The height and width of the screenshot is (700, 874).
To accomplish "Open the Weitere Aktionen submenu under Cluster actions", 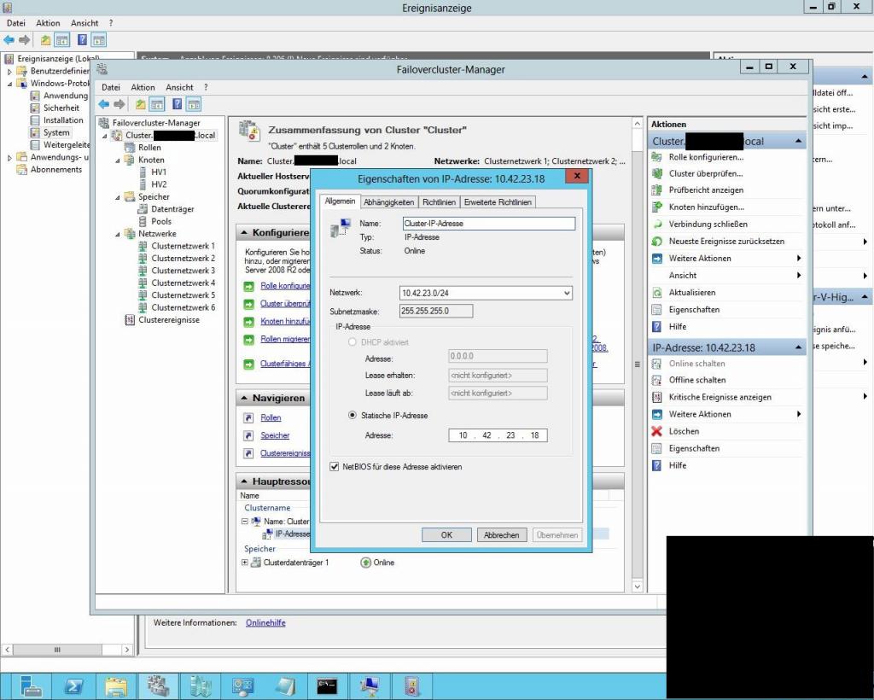I will click(727, 259).
